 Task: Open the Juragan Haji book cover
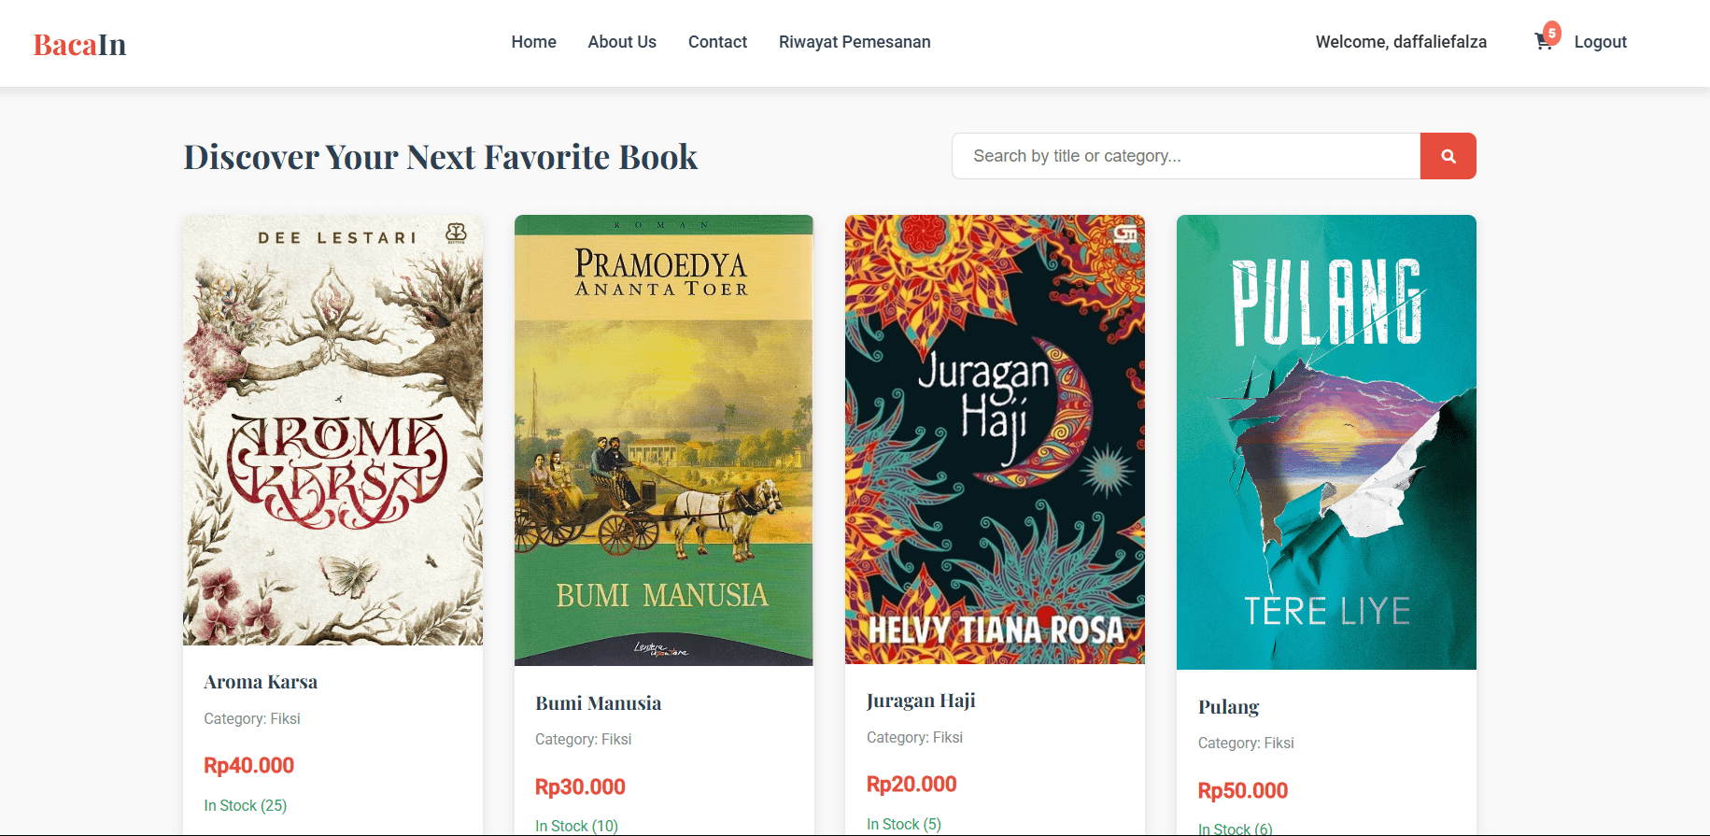[995, 439]
